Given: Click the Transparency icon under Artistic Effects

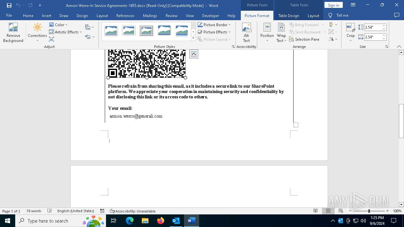Looking at the screenshot, I should pos(51,39).
